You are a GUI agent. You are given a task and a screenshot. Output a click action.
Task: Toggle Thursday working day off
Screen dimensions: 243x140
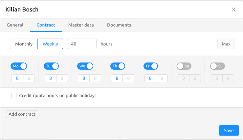click(118, 66)
